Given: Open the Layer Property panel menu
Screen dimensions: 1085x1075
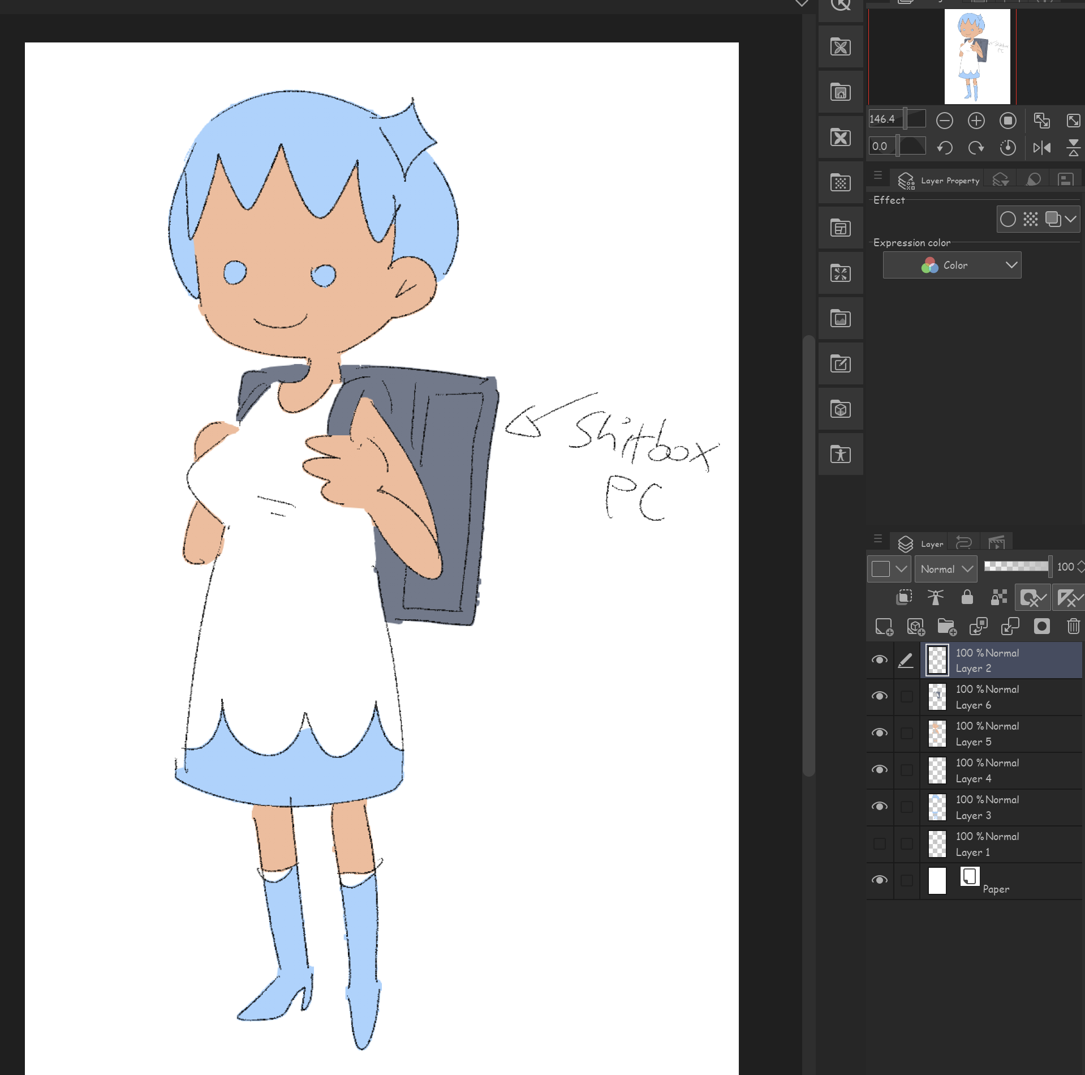Looking at the screenshot, I should (878, 176).
